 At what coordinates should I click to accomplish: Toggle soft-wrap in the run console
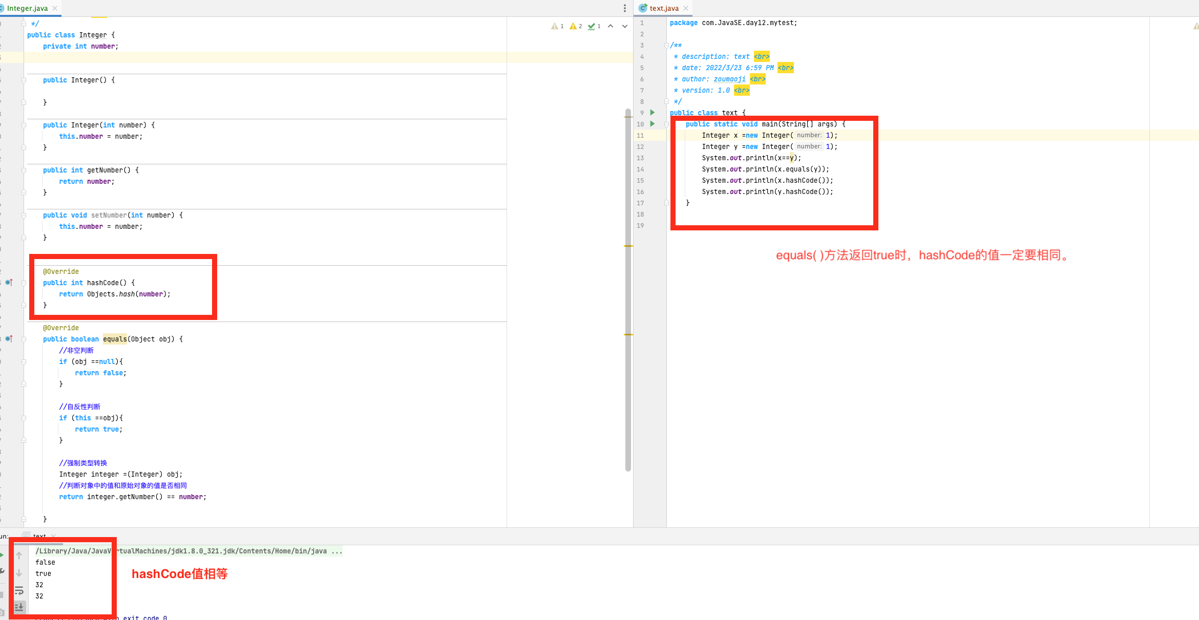click(x=19, y=590)
